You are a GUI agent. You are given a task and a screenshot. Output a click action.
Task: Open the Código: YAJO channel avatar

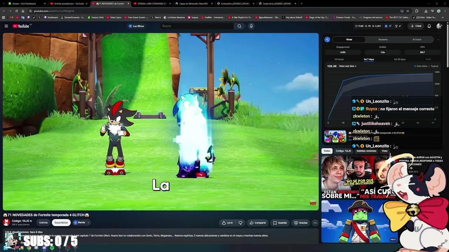coord(6,222)
